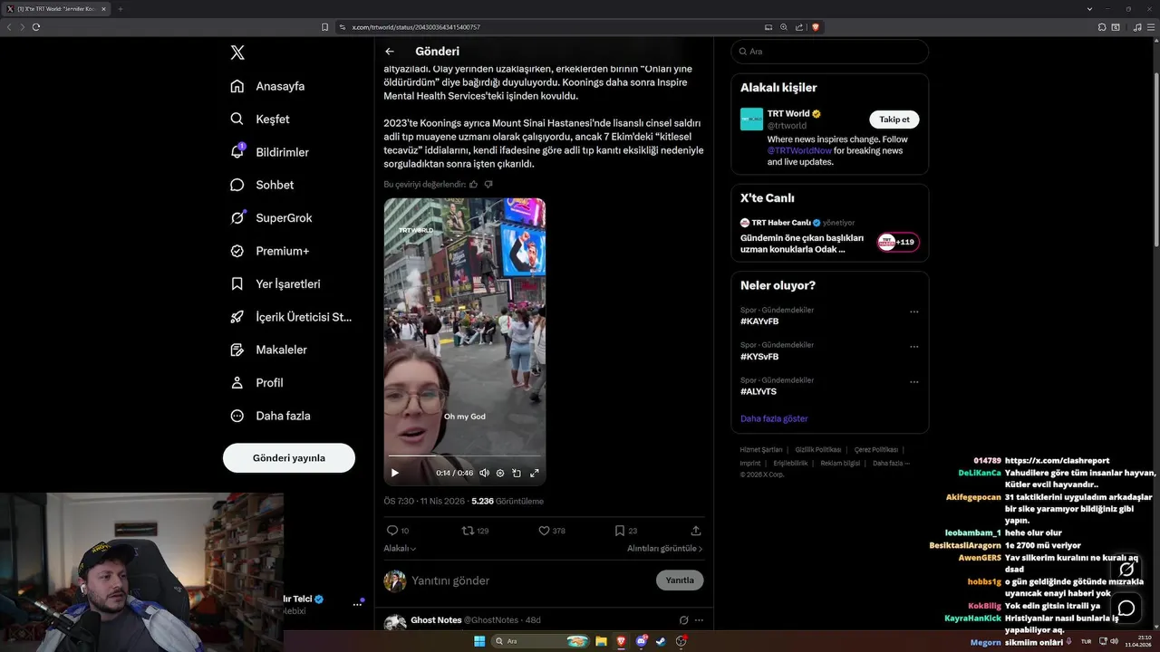The width and height of the screenshot is (1160, 652).
Task: Open Makaleler in sidebar
Action: click(x=268, y=350)
